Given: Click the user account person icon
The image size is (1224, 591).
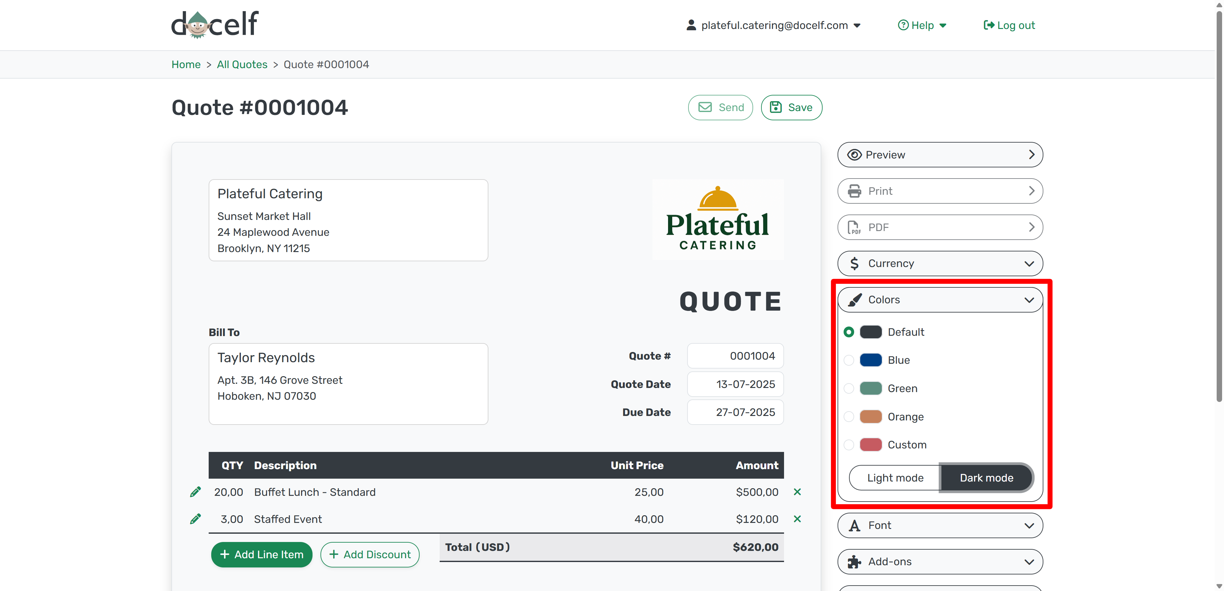Looking at the screenshot, I should (x=691, y=25).
